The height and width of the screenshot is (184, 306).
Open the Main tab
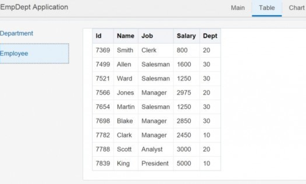238,8
